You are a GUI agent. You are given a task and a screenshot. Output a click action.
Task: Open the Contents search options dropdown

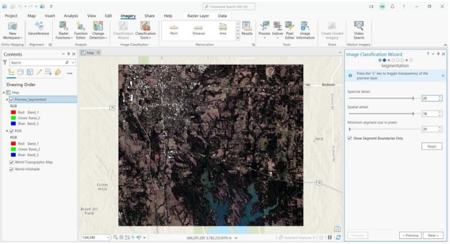tap(73, 63)
